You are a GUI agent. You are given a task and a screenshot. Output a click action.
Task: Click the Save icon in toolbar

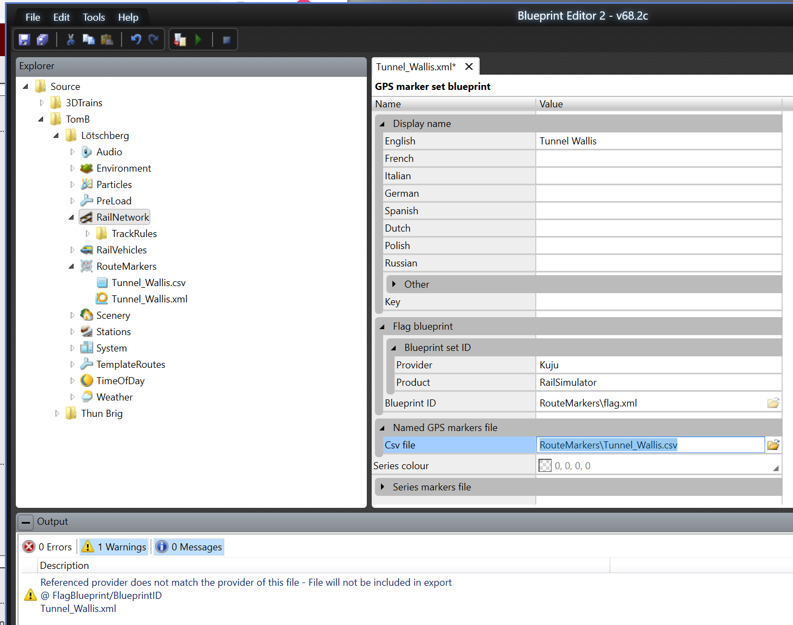tap(24, 40)
